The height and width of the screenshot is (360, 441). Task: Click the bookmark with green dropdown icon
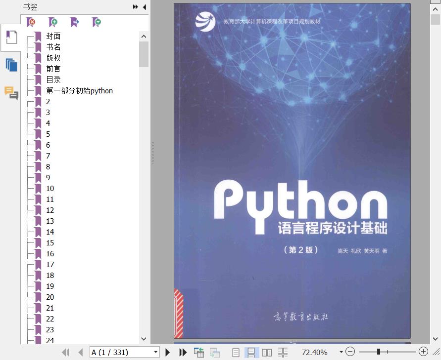[x=97, y=22]
